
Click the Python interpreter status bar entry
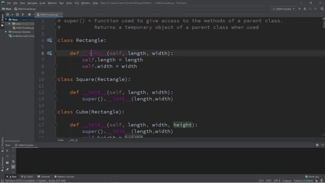[303, 181]
